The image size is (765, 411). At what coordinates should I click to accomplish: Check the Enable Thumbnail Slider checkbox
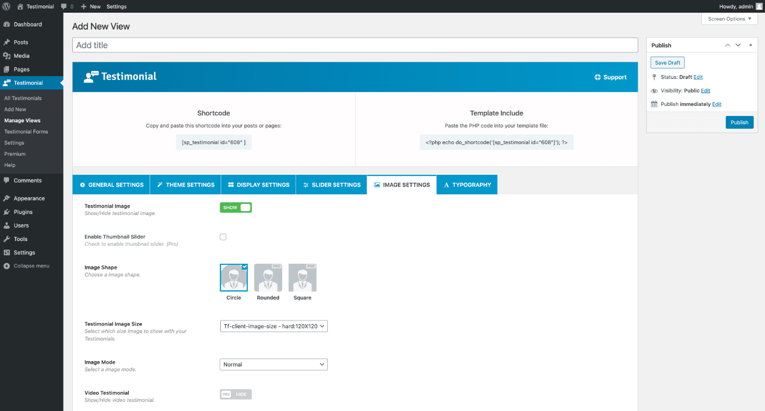coord(223,237)
